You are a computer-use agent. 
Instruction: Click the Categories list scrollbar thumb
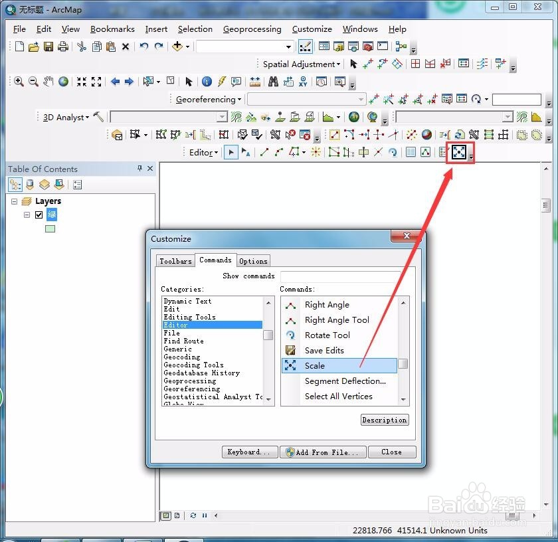tap(268, 335)
